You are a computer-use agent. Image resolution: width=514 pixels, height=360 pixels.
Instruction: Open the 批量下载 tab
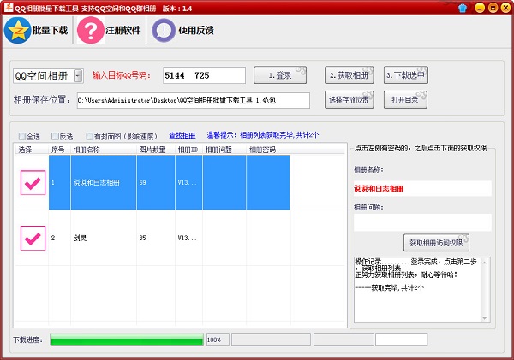click(x=36, y=31)
